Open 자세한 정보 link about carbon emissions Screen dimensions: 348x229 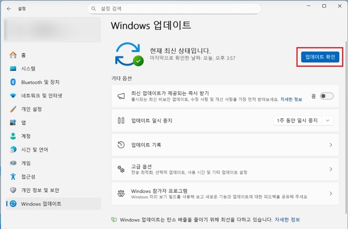[x=288, y=220]
